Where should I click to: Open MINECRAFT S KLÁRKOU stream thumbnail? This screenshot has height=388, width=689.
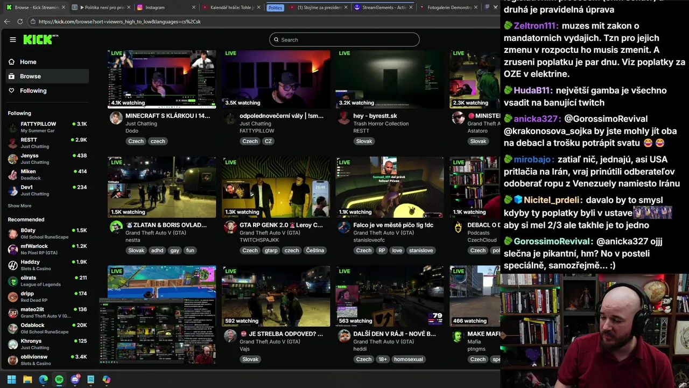tap(162, 79)
